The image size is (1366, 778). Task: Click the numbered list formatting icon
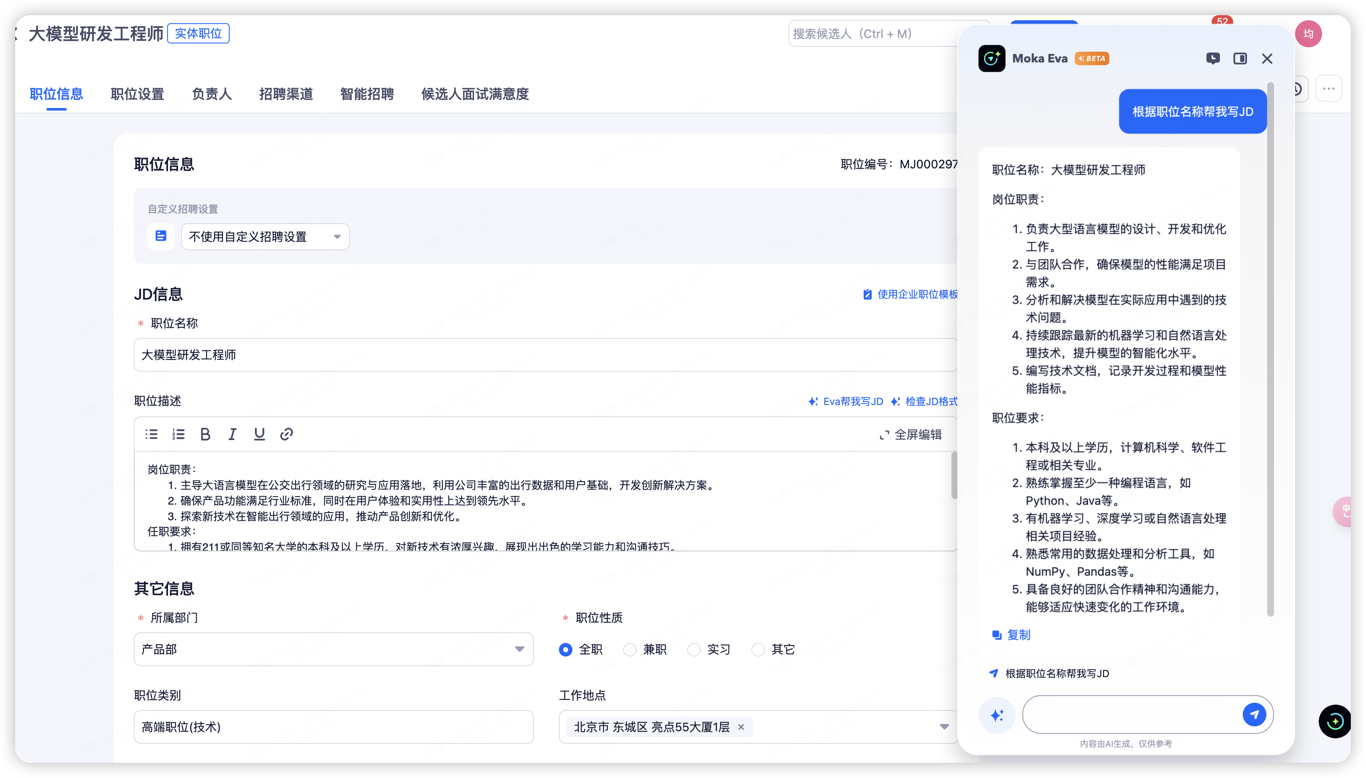tap(179, 434)
